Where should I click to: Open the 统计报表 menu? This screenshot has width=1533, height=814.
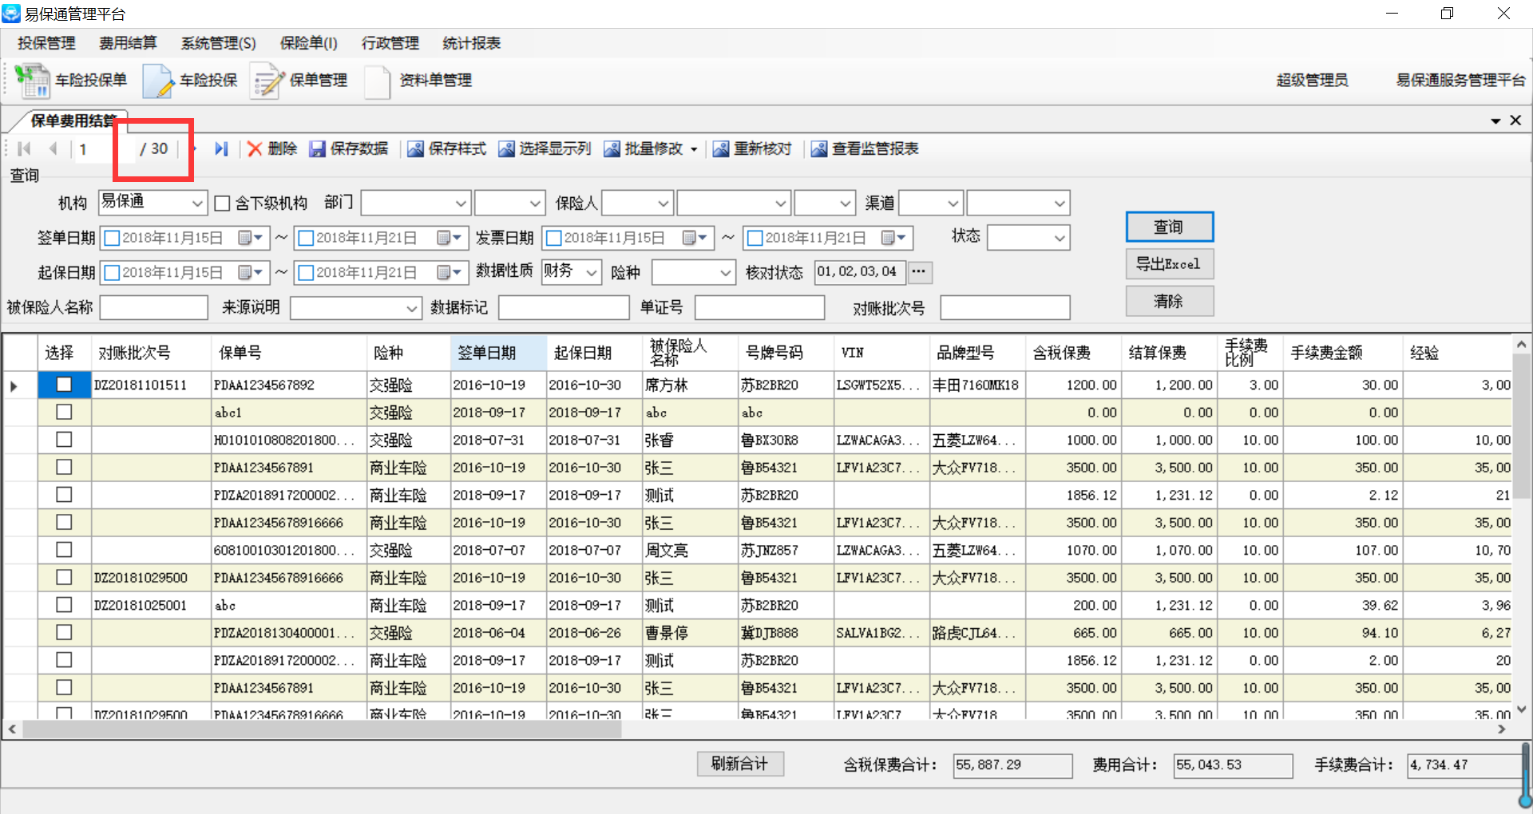coord(471,43)
